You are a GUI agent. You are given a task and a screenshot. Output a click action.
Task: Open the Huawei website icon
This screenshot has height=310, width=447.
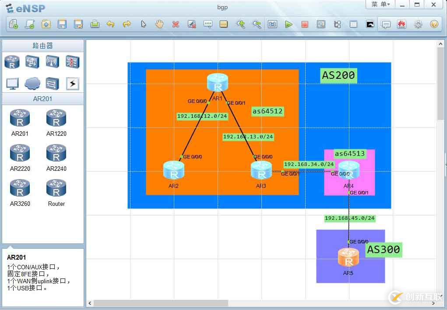point(401,24)
